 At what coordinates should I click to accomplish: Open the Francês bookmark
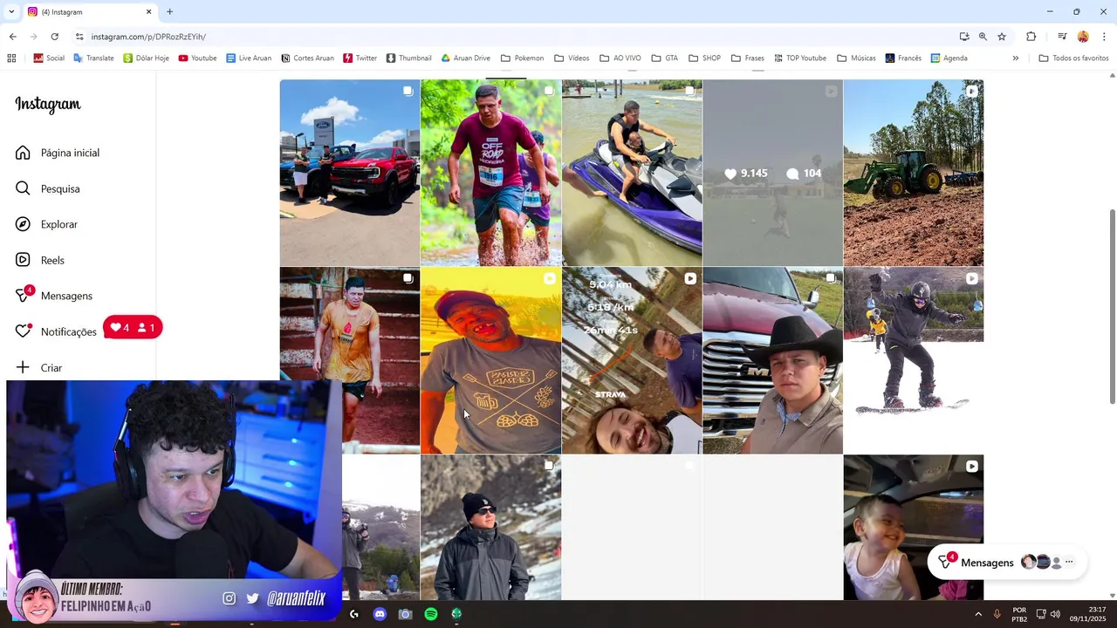902,58
